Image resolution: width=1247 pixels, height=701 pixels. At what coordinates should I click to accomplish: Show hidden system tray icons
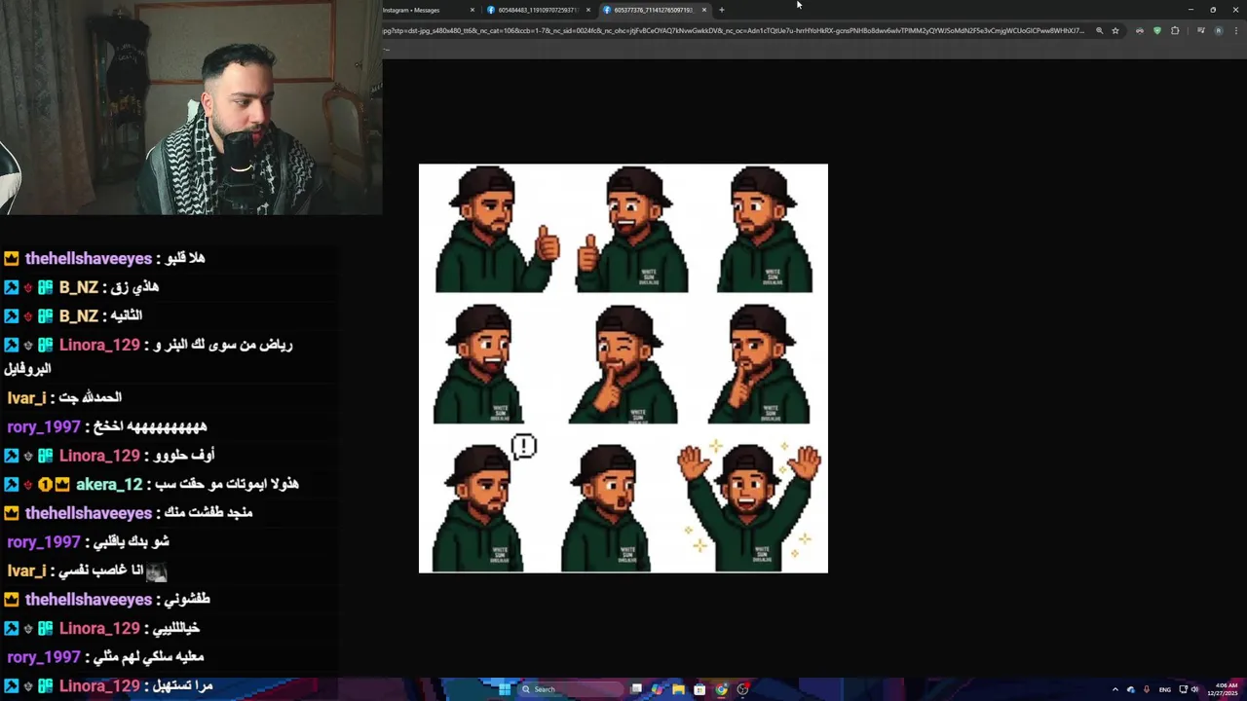[1115, 689]
